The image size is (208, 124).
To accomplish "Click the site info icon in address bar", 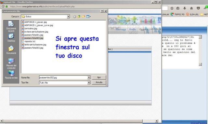I will [x=3, y=6].
